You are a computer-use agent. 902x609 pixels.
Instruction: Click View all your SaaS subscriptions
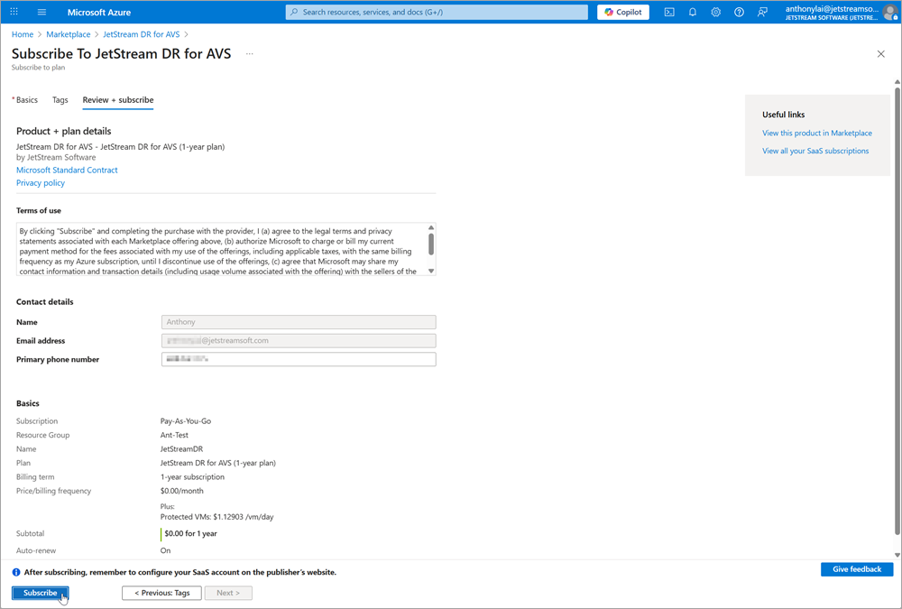tap(815, 151)
